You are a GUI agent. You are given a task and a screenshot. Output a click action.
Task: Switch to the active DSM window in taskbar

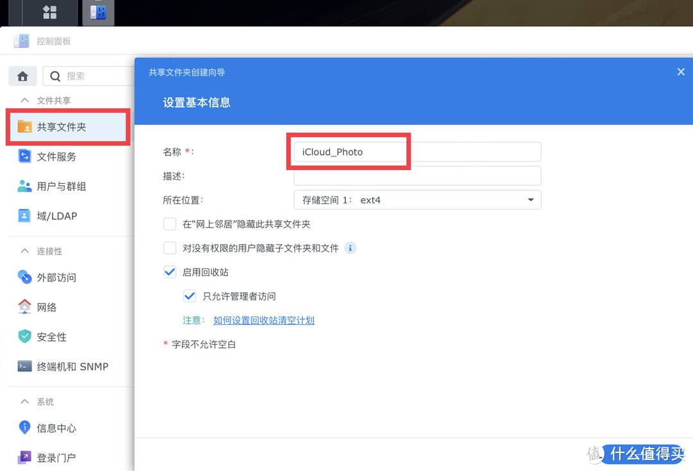[98, 13]
